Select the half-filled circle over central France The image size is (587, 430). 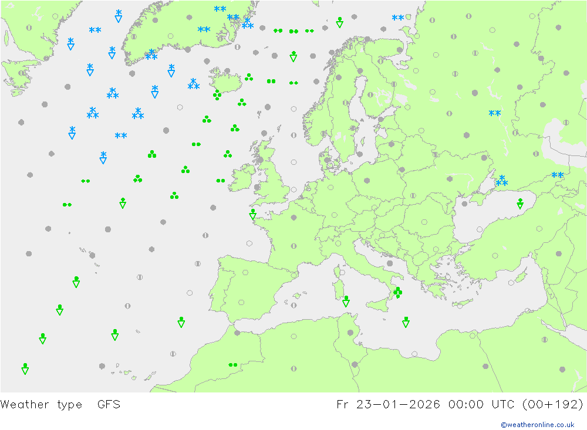pos(294,246)
